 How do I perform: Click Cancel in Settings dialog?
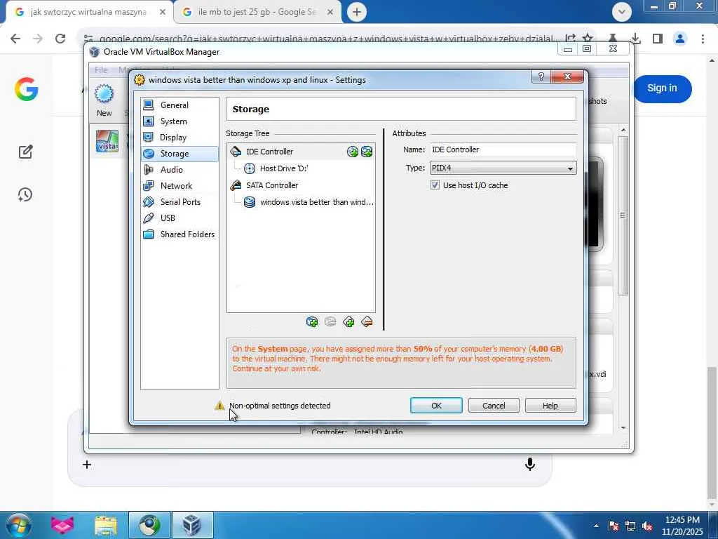click(494, 406)
